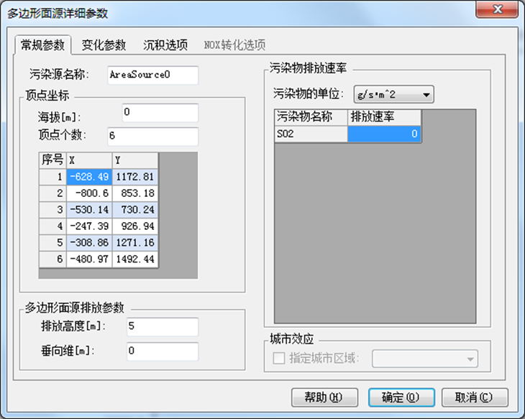The image size is (525, 419).
Task: Open the 污染物的单位 dropdown
Action: tap(394, 93)
